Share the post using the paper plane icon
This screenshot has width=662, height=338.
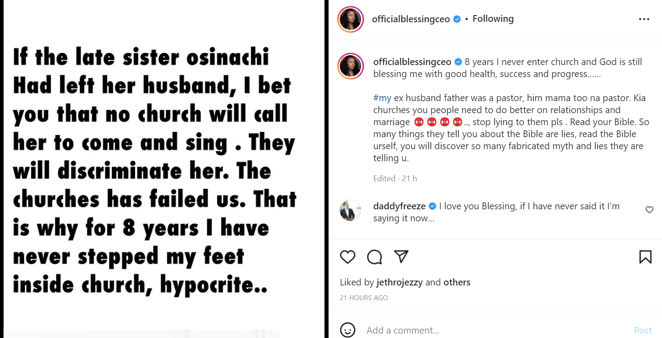coord(401,257)
